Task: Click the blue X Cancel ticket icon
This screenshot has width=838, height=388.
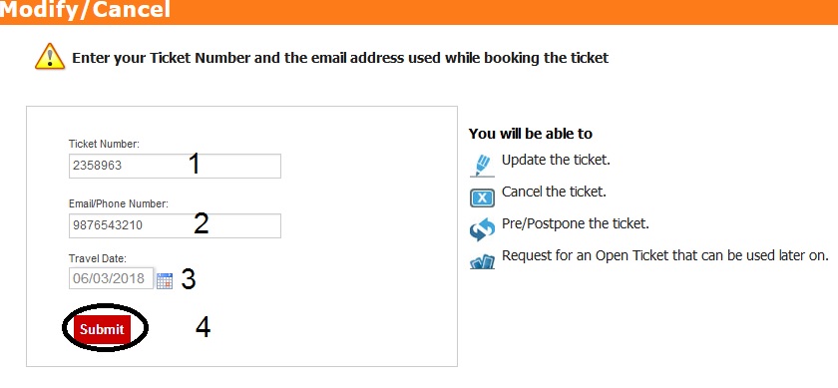Action: 483,197
